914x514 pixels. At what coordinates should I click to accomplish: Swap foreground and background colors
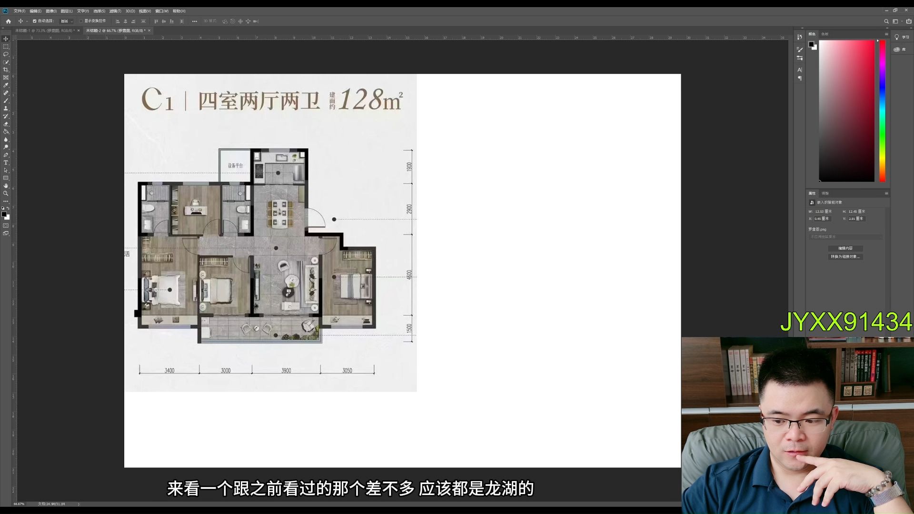[8, 208]
